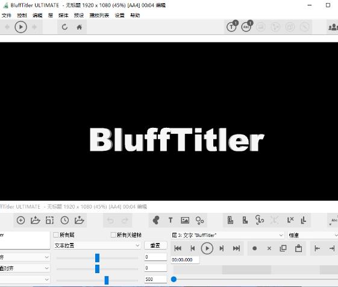Open the 帮助 menu

tap(135, 15)
